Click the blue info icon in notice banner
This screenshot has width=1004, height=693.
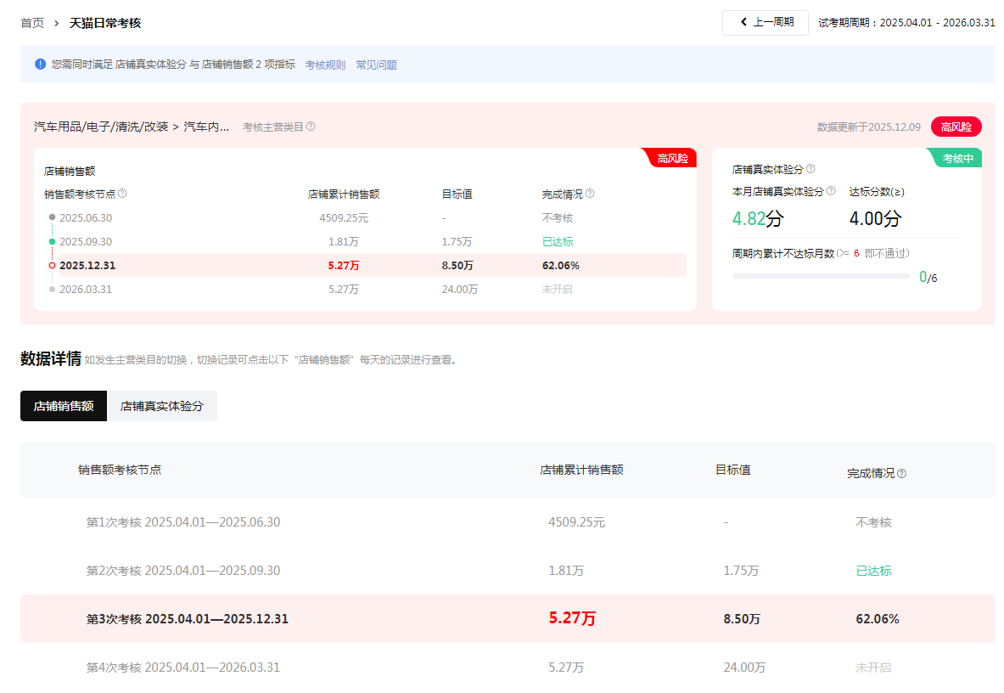pyautogui.click(x=40, y=64)
